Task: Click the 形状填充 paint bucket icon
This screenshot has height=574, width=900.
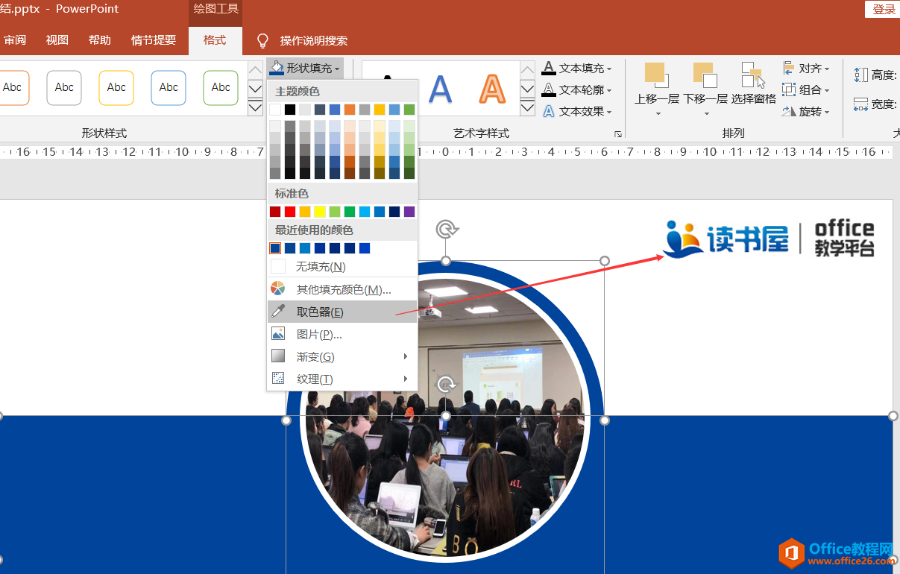Action: tap(277, 68)
